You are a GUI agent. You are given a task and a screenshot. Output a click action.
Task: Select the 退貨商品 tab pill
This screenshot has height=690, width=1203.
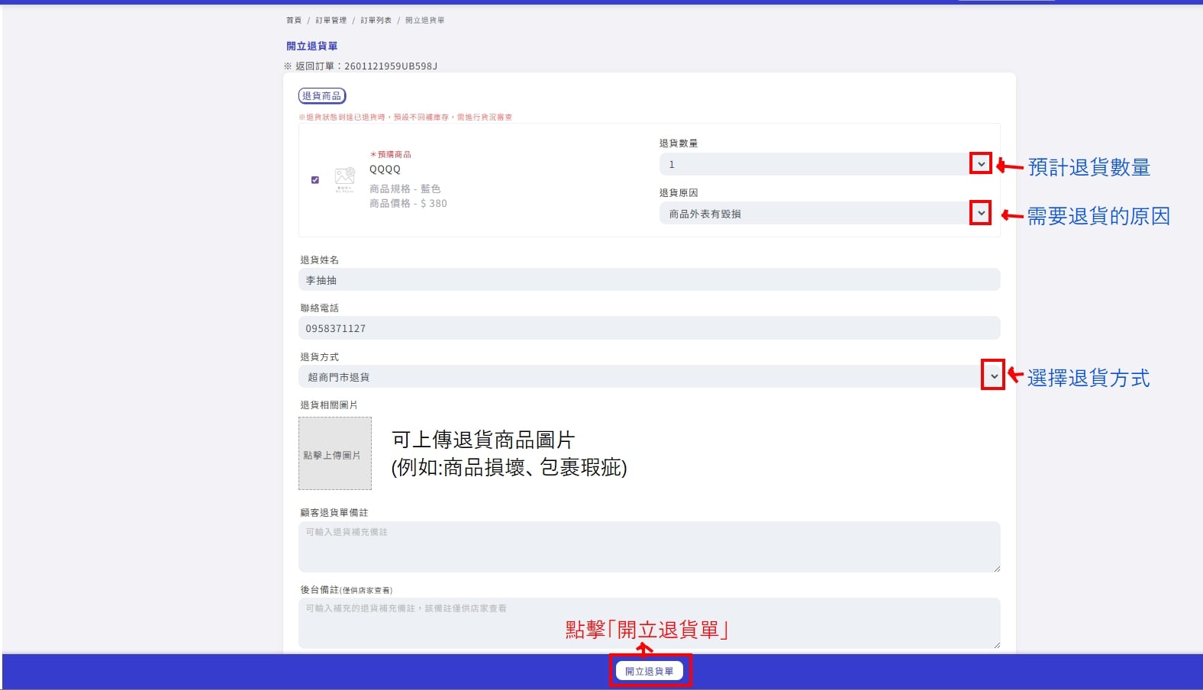[322, 96]
